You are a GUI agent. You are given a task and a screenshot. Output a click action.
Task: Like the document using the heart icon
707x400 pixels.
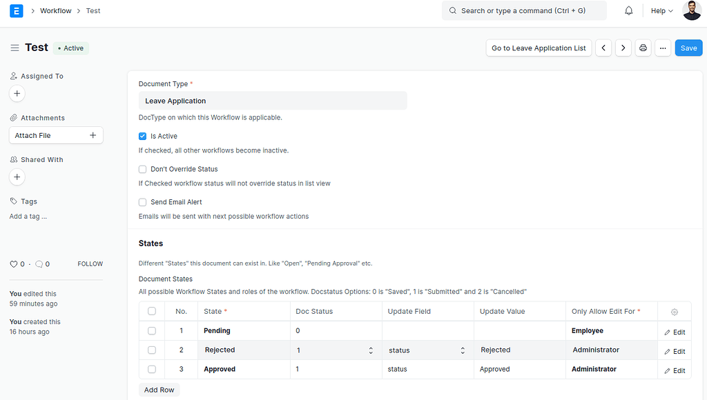pyautogui.click(x=12, y=263)
